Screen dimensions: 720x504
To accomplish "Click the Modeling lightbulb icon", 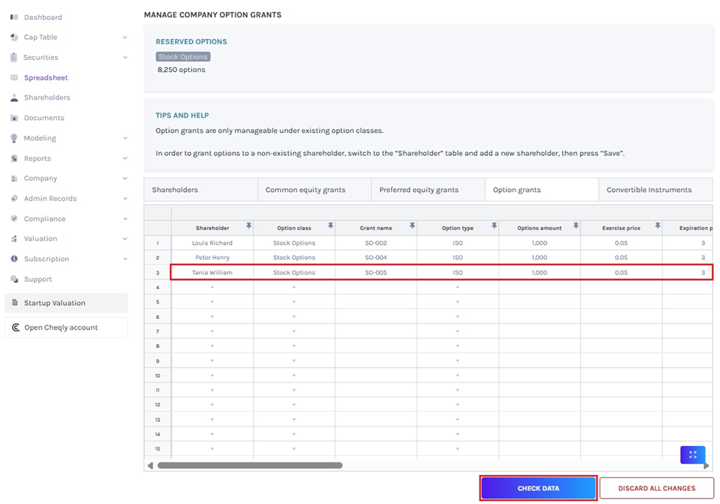I will [14, 138].
